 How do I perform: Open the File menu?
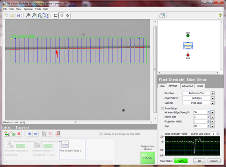(x=5, y=9)
